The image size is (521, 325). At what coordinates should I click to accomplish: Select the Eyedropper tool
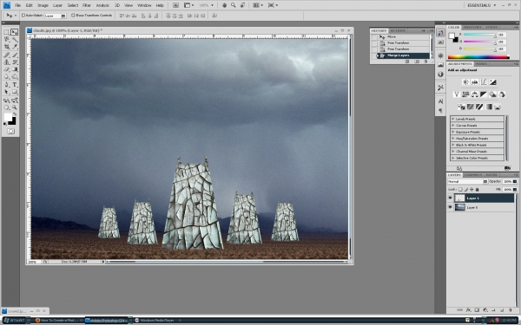coord(14,47)
